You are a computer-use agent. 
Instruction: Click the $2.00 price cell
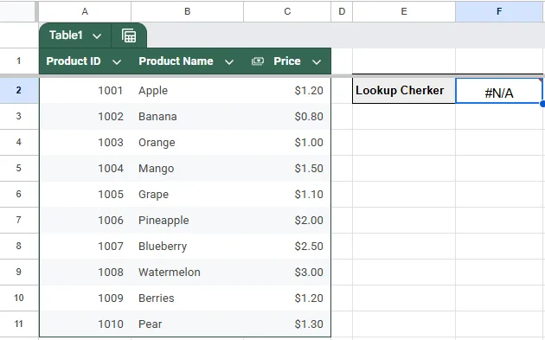point(287,221)
